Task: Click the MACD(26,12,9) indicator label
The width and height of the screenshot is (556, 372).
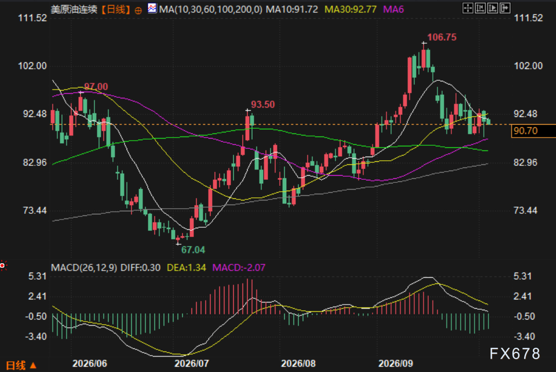Action: [x=84, y=267]
